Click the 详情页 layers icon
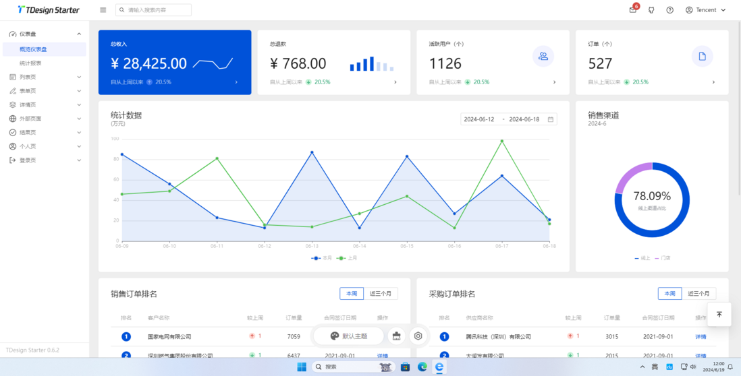 pos(13,104)
